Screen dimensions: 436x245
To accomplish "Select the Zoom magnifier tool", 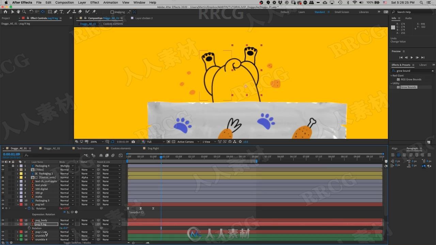I will [24, 12].
